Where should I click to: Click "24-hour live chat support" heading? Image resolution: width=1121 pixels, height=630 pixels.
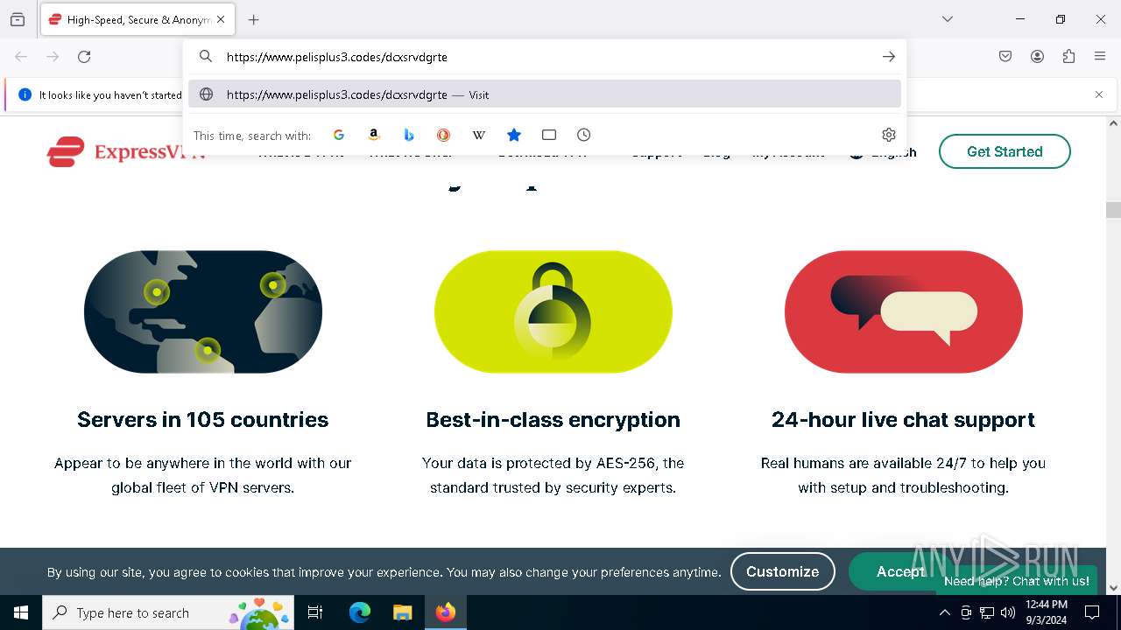pos(904,420)
